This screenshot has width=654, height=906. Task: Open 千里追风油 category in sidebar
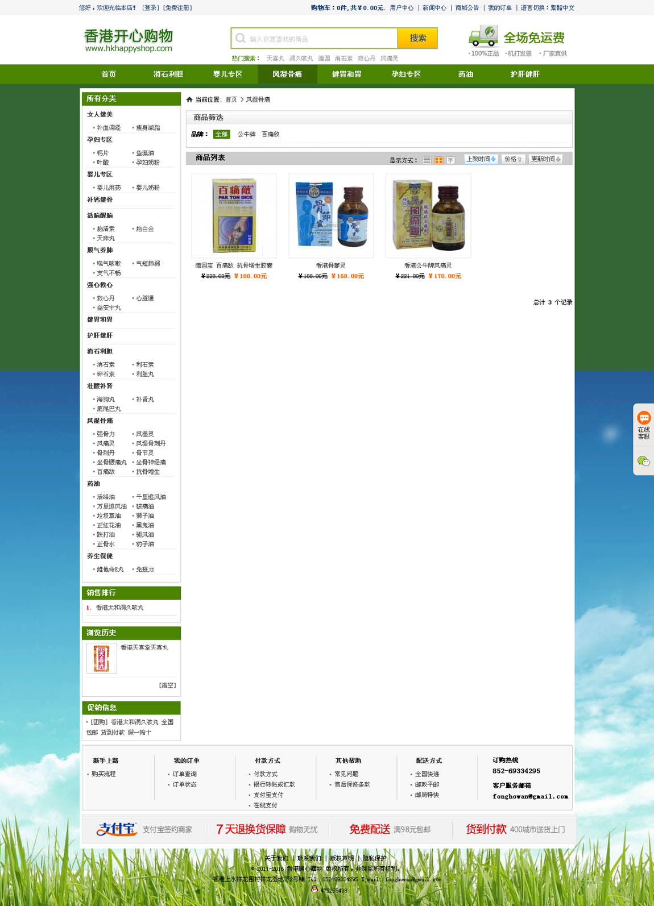[x=151, y=497]
